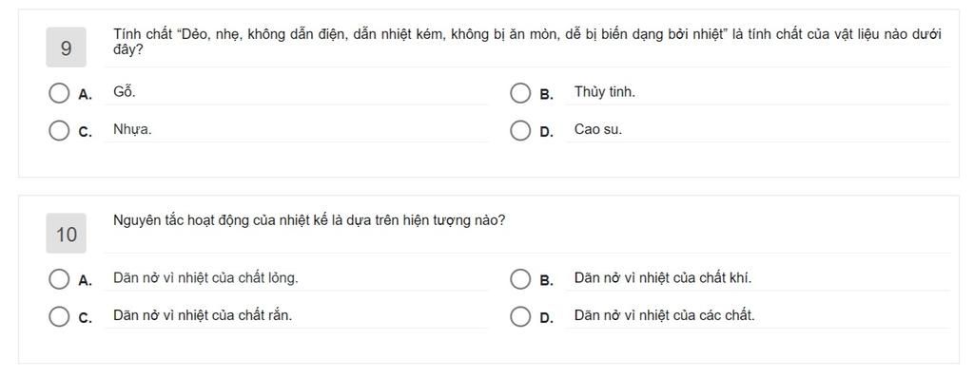Click the answer text "Thủy tinh."
The width and height of the screenshot is (974, 377).
pos(604,92)
